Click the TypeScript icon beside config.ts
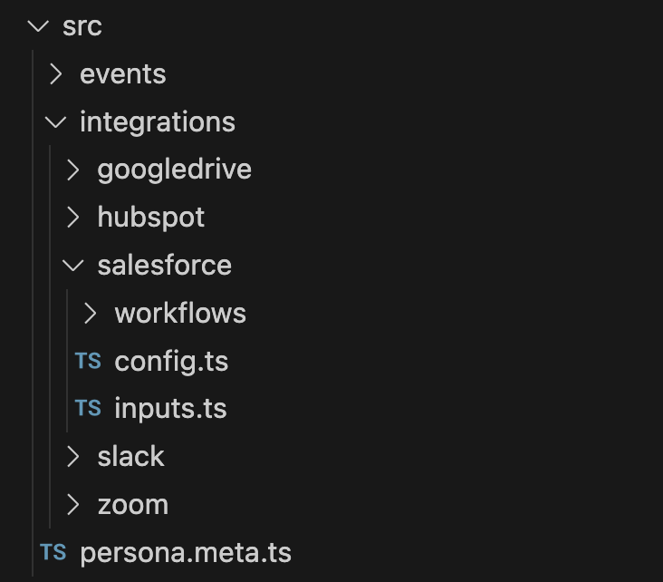 pyautogui.click(x=88, y=361)
